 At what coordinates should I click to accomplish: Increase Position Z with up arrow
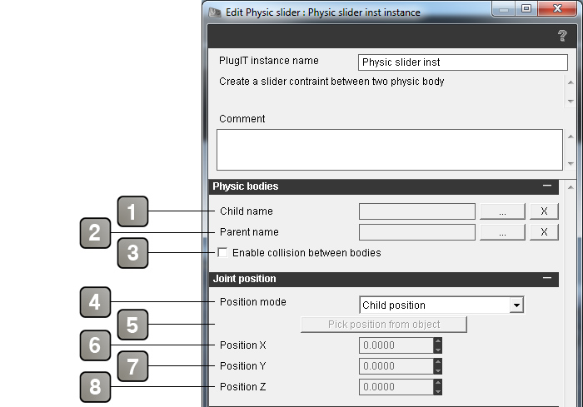tap(438, 383)
